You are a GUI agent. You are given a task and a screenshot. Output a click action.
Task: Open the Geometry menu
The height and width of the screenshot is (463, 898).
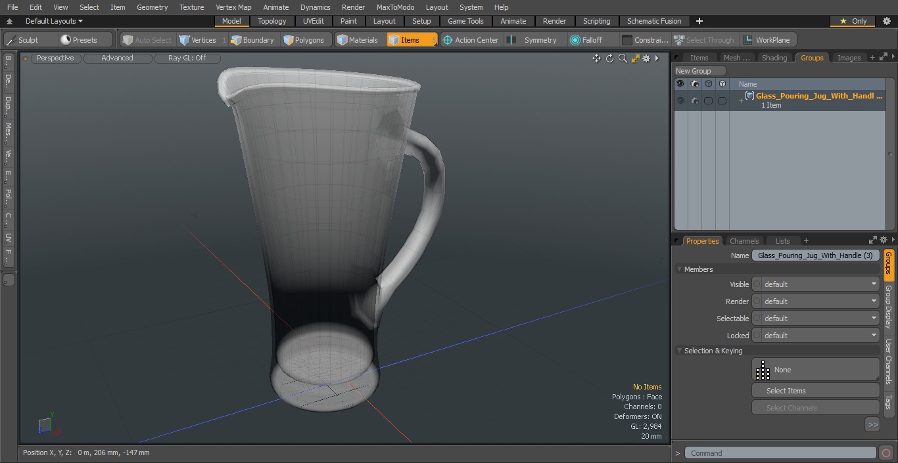tap(152, 7)
